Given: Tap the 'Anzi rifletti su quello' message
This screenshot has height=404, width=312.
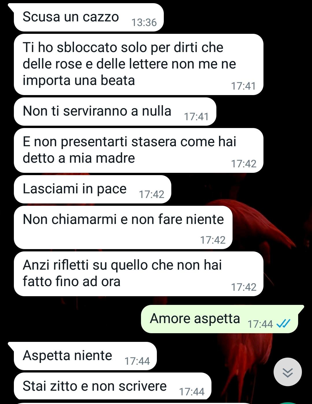Looking at the screenshot, I should click(139, 274).
